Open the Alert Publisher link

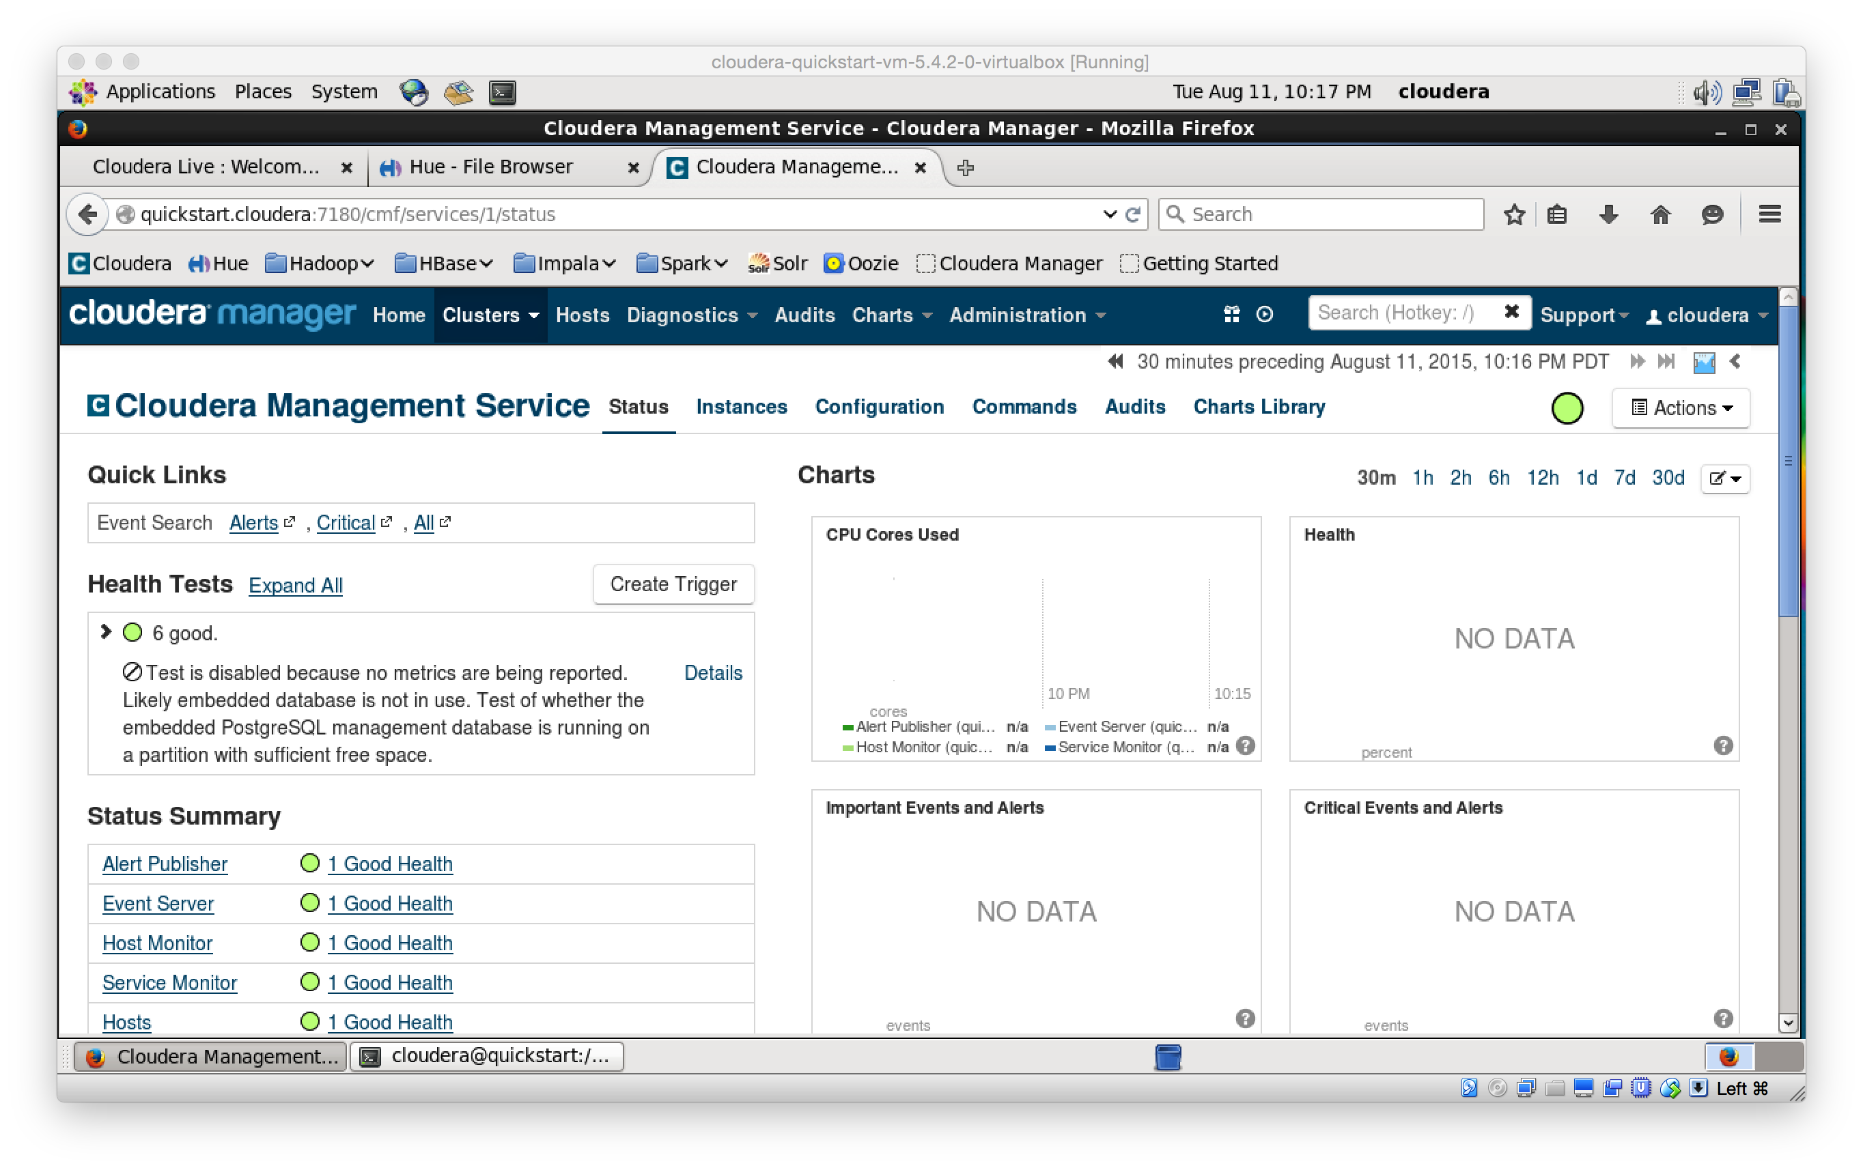[165, 864]
